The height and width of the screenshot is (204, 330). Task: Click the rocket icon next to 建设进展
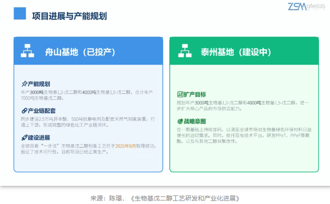click(x=24, y=138)
